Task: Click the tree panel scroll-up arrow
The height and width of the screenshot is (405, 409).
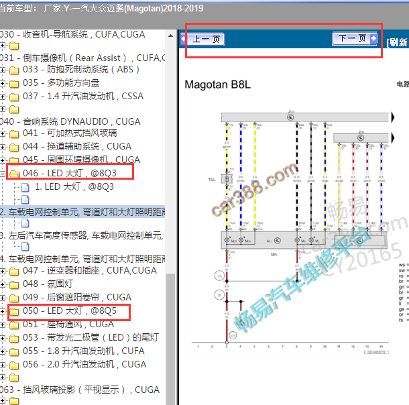Action: (x=171, y=34)
